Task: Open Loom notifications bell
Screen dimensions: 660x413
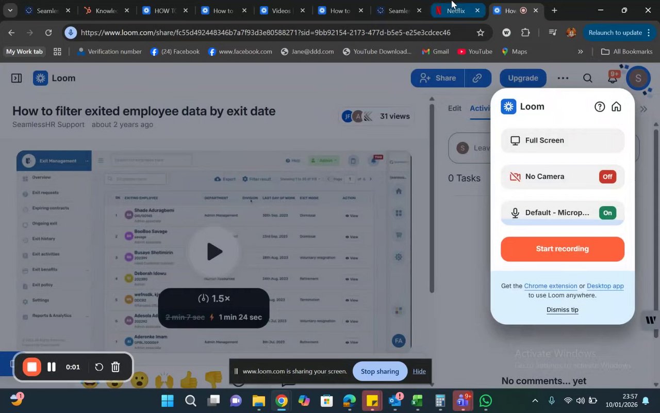Action: (613, 78)
